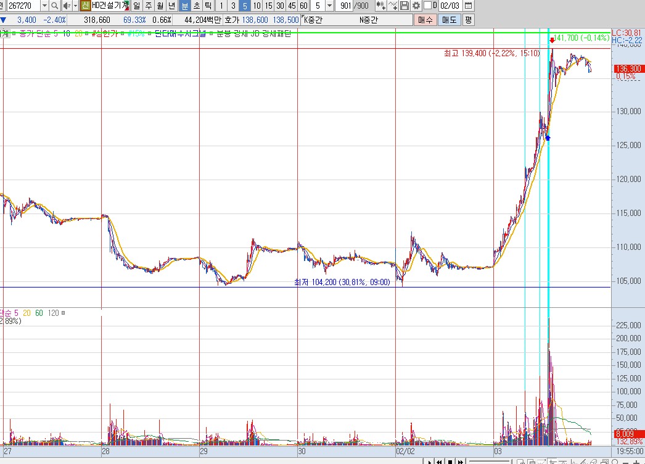Click the 호가 price 138,600

click(x=255, y=20)
